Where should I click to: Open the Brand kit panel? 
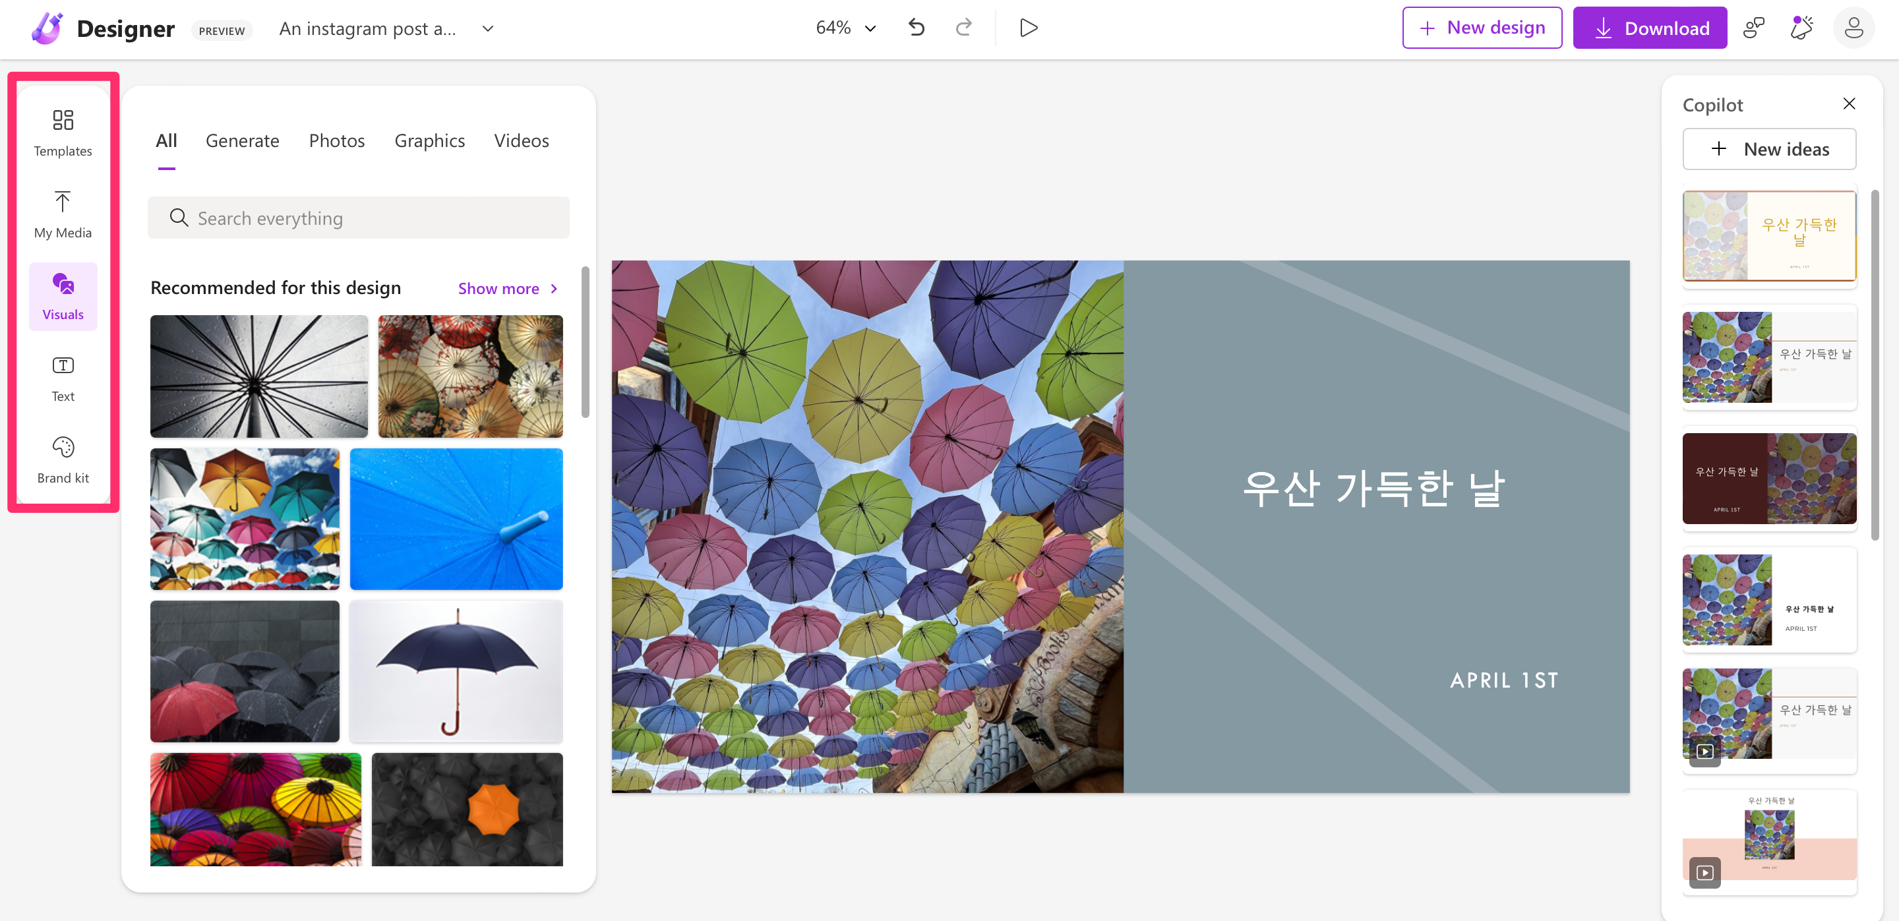coord(63,460)
